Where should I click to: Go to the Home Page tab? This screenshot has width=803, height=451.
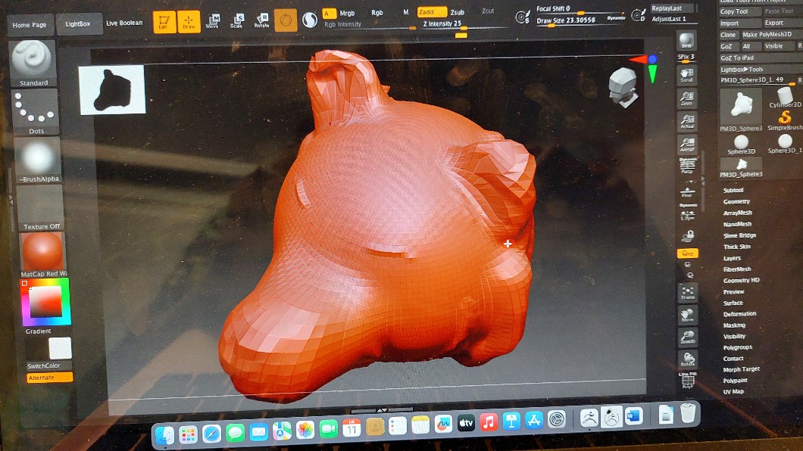30,25
